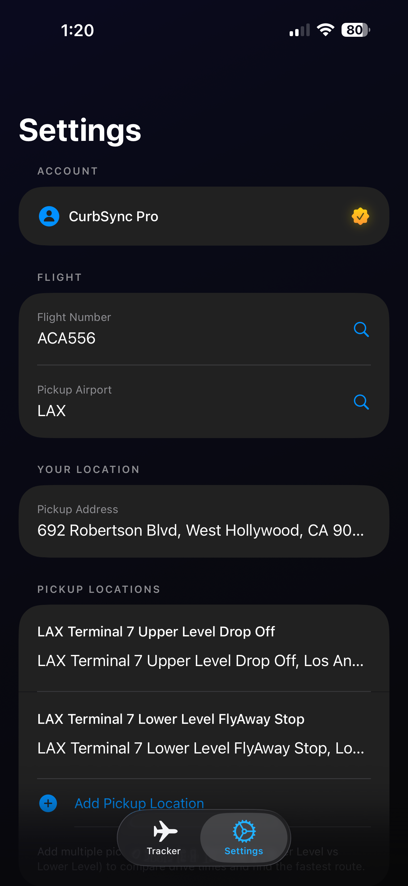Tap the CurbSync Pro profile avatar icon
The width and height of the screenshot is (408, 886).
[x=49, y=216]
